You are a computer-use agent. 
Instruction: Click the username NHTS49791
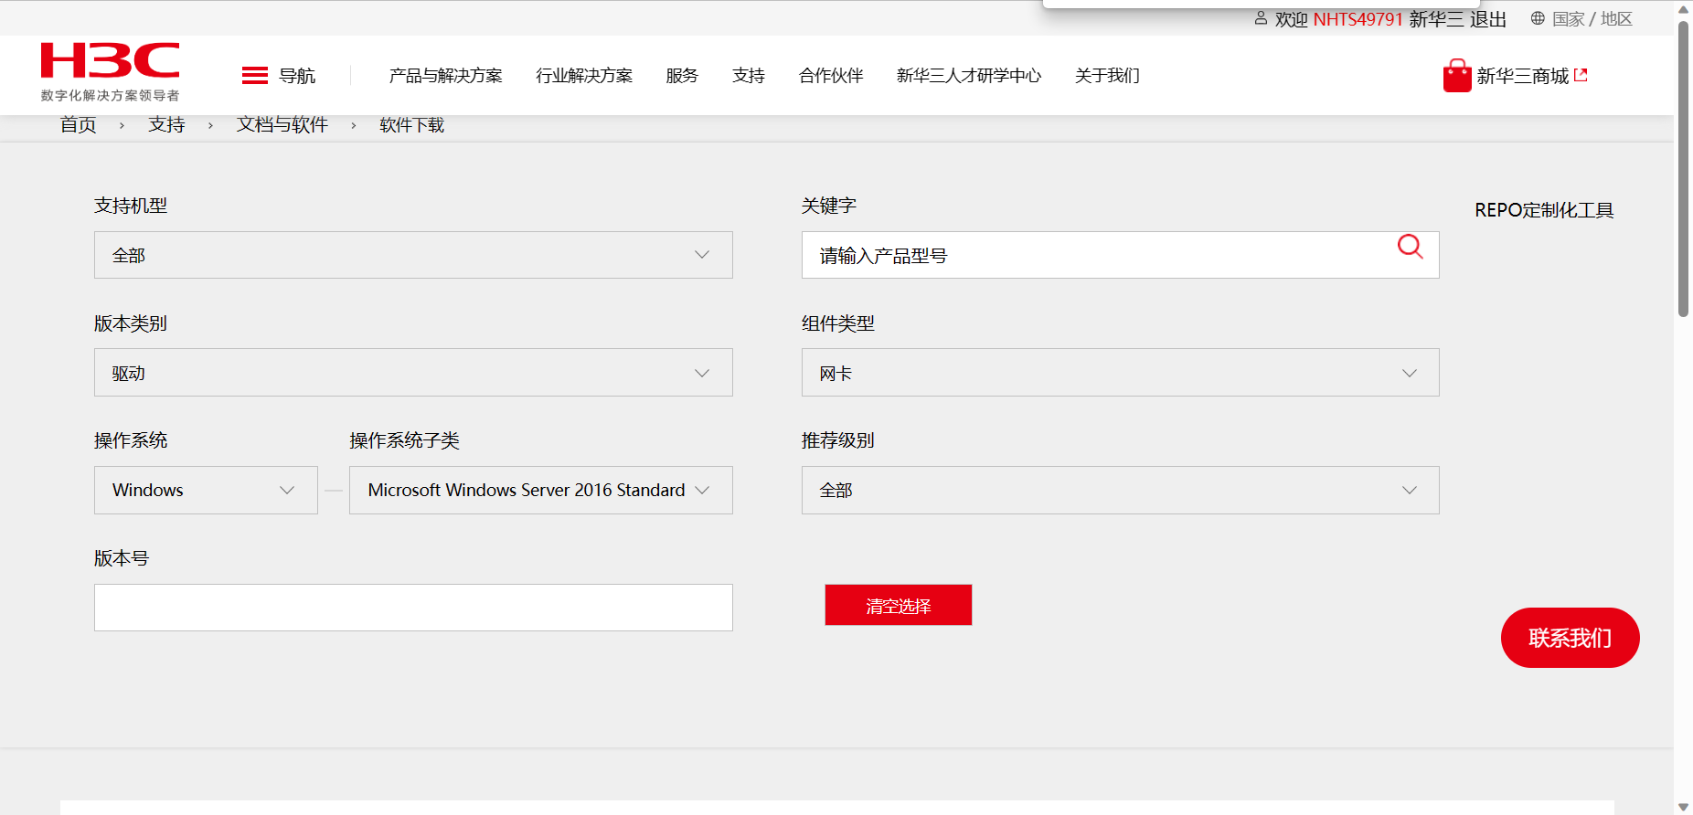(1358, 19)
